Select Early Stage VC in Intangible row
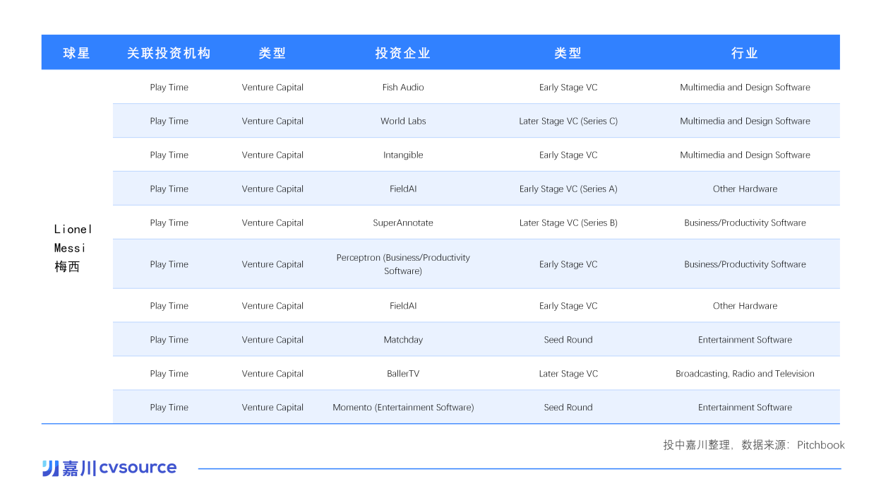Screen dimensions: 893x503 (x=568, y=155)
